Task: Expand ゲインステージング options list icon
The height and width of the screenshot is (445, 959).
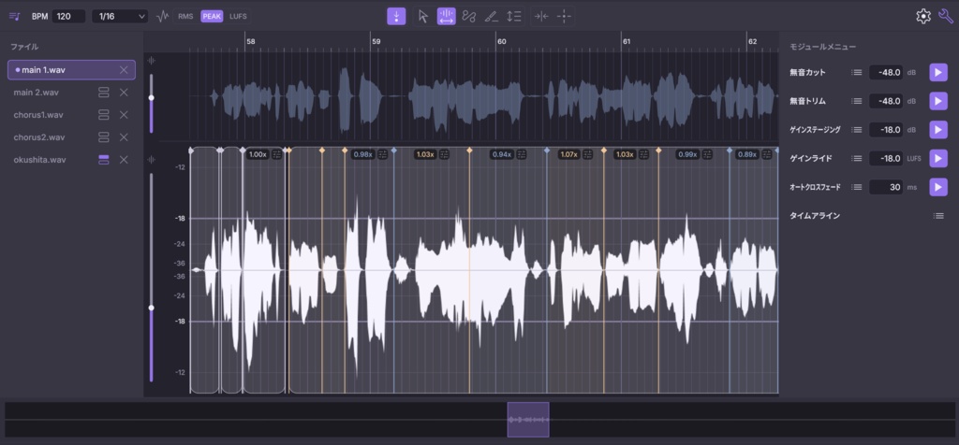Action: [x=857, y=129]
